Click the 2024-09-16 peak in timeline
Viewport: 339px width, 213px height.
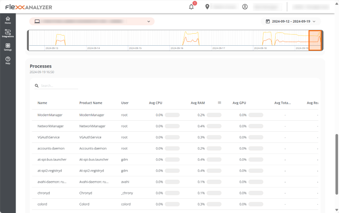(191, 38)
